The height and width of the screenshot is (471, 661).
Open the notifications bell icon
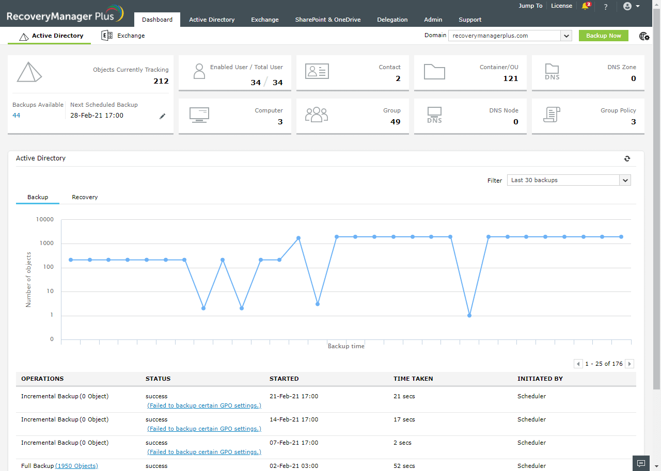coord(586,6)
